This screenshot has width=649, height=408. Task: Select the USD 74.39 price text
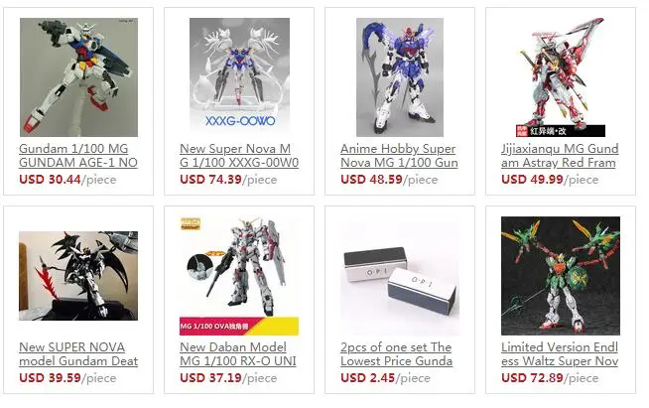point(210,180)
